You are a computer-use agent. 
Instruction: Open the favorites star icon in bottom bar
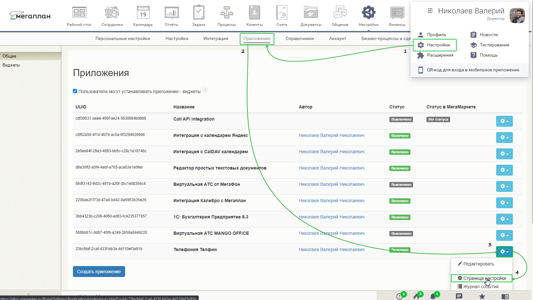point(482,296)
